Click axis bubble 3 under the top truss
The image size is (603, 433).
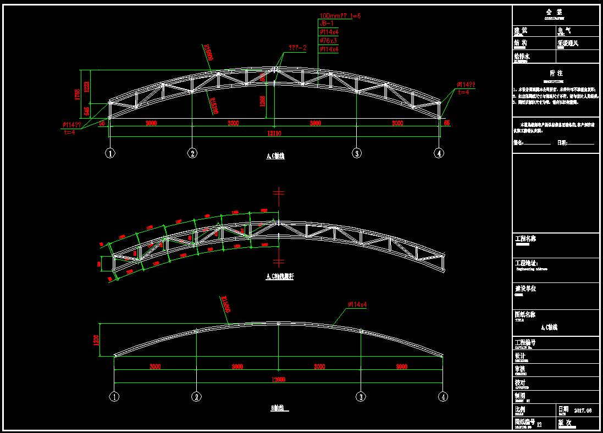point(357,153)
